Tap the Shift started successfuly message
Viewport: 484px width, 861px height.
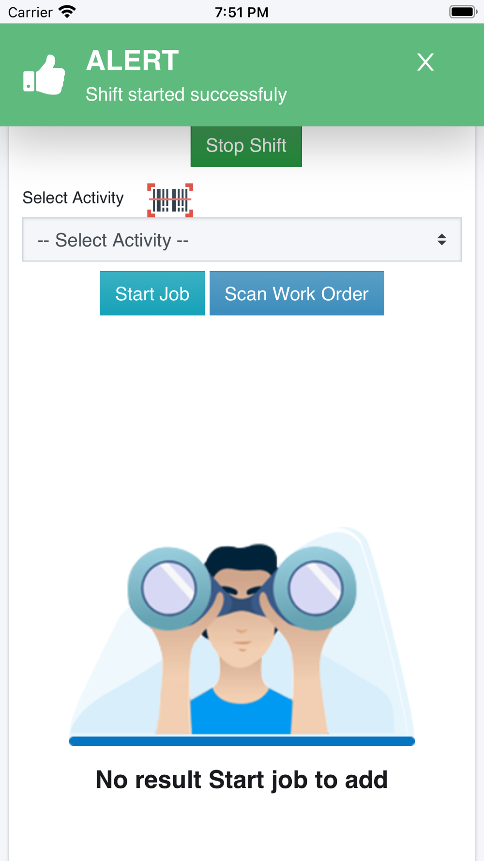186,95
